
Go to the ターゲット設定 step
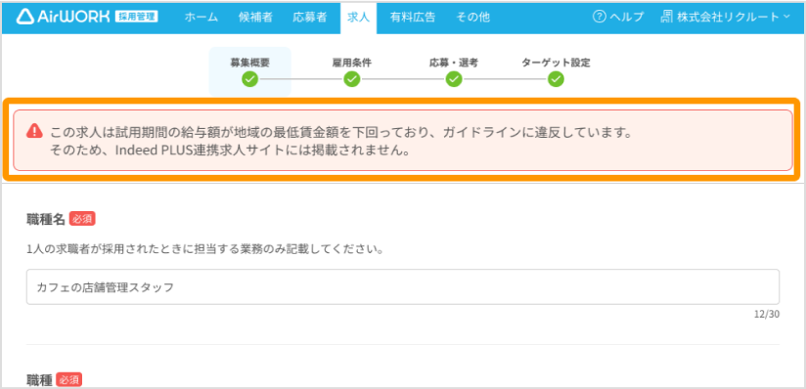556,64
